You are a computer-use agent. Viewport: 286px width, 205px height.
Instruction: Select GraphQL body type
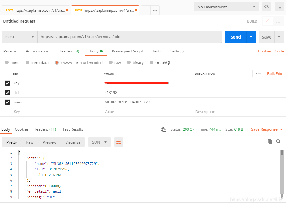152,62
